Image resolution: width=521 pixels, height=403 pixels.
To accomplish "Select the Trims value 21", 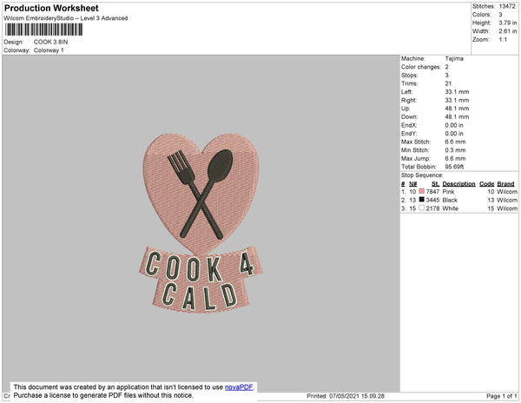I will click(448, 83).
